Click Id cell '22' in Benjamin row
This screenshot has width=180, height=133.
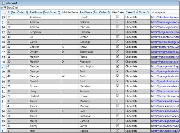pyautogui.click(x=18, y=32)
